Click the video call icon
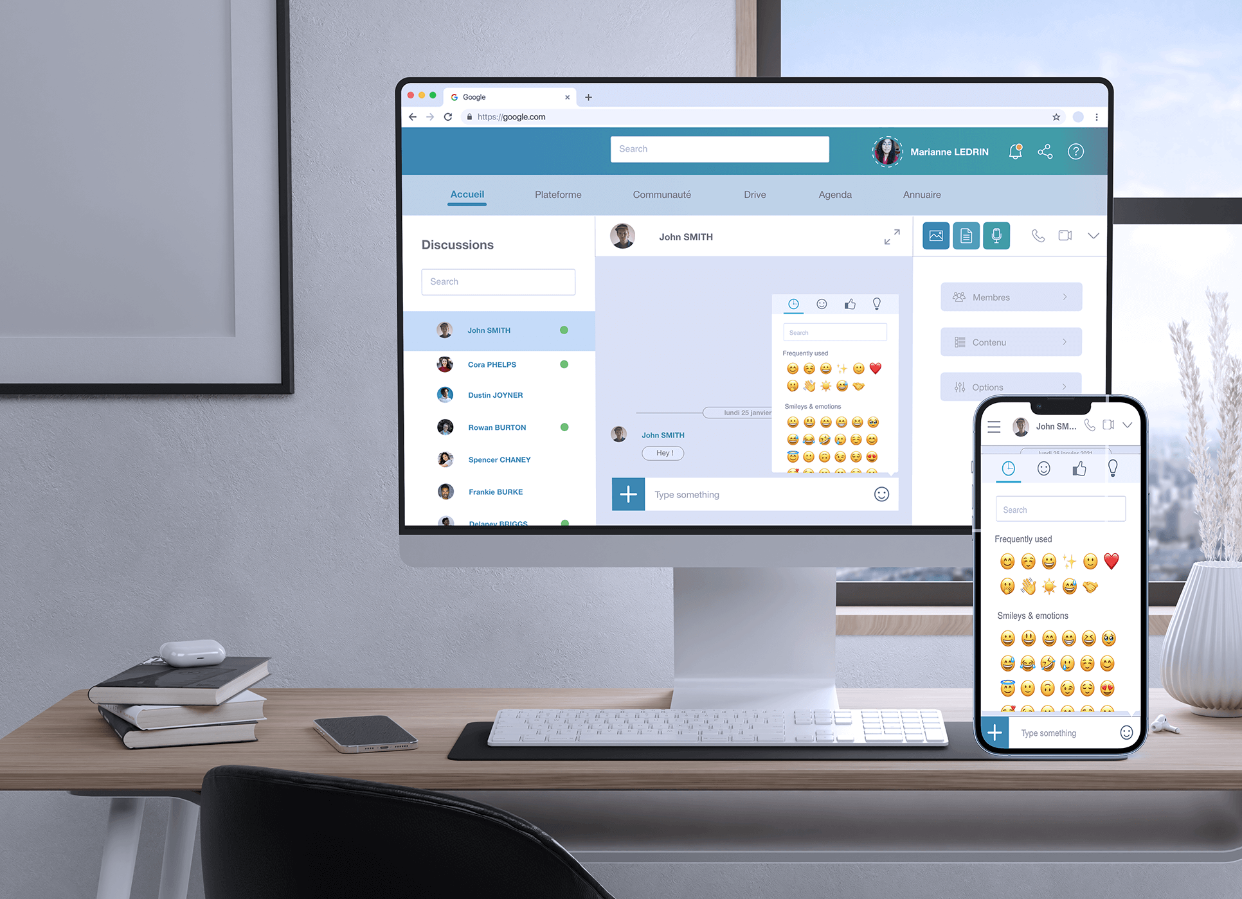1242x899 pixels. [1065, 235]
